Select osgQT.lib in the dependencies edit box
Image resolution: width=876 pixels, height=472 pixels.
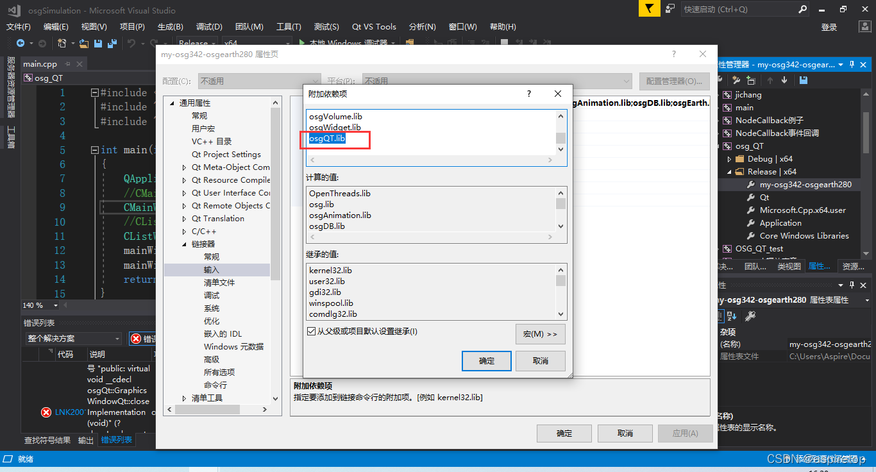click(x=327, y=139)
